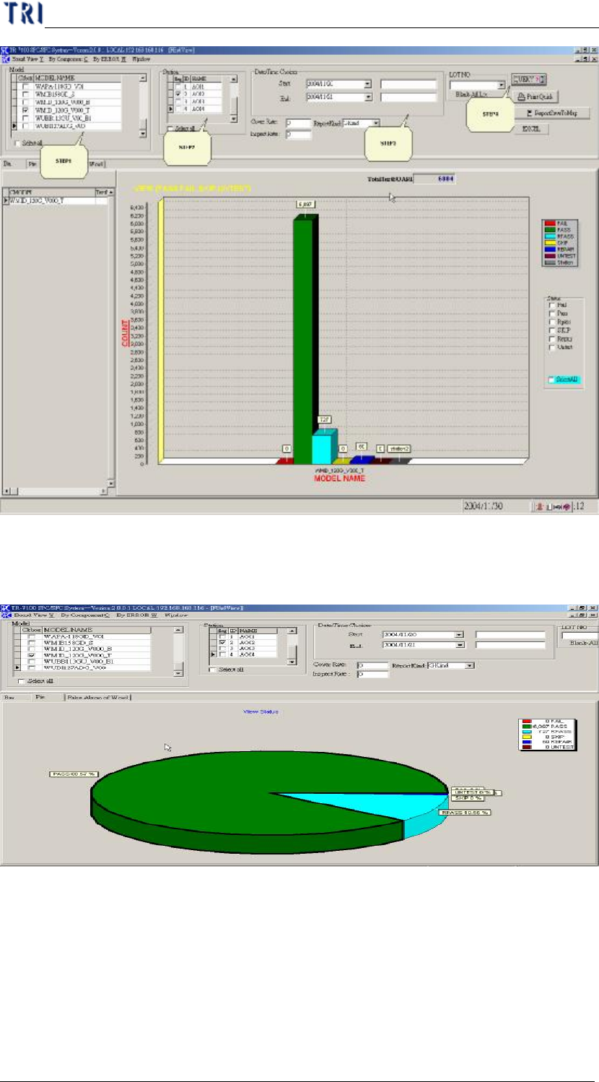
Task: Click printer icon on Print Quick button
Action: [520, 97]
